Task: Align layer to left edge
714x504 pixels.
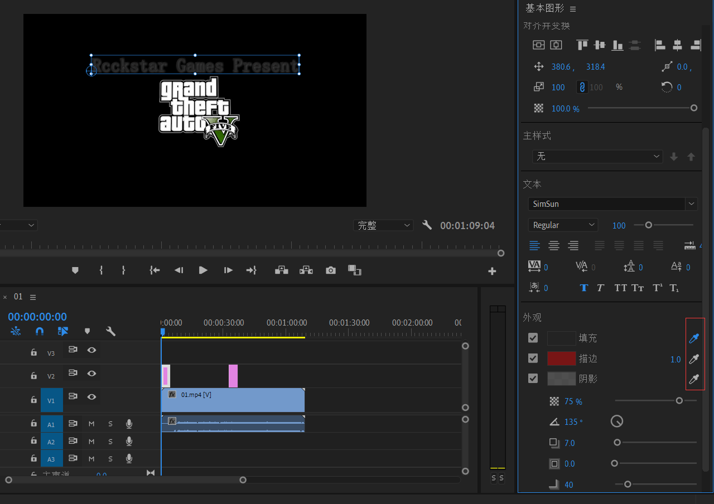Action: (x=660, y=45)
